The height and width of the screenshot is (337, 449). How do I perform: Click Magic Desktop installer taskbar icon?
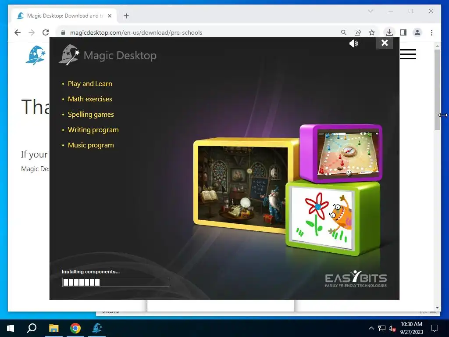97,328
